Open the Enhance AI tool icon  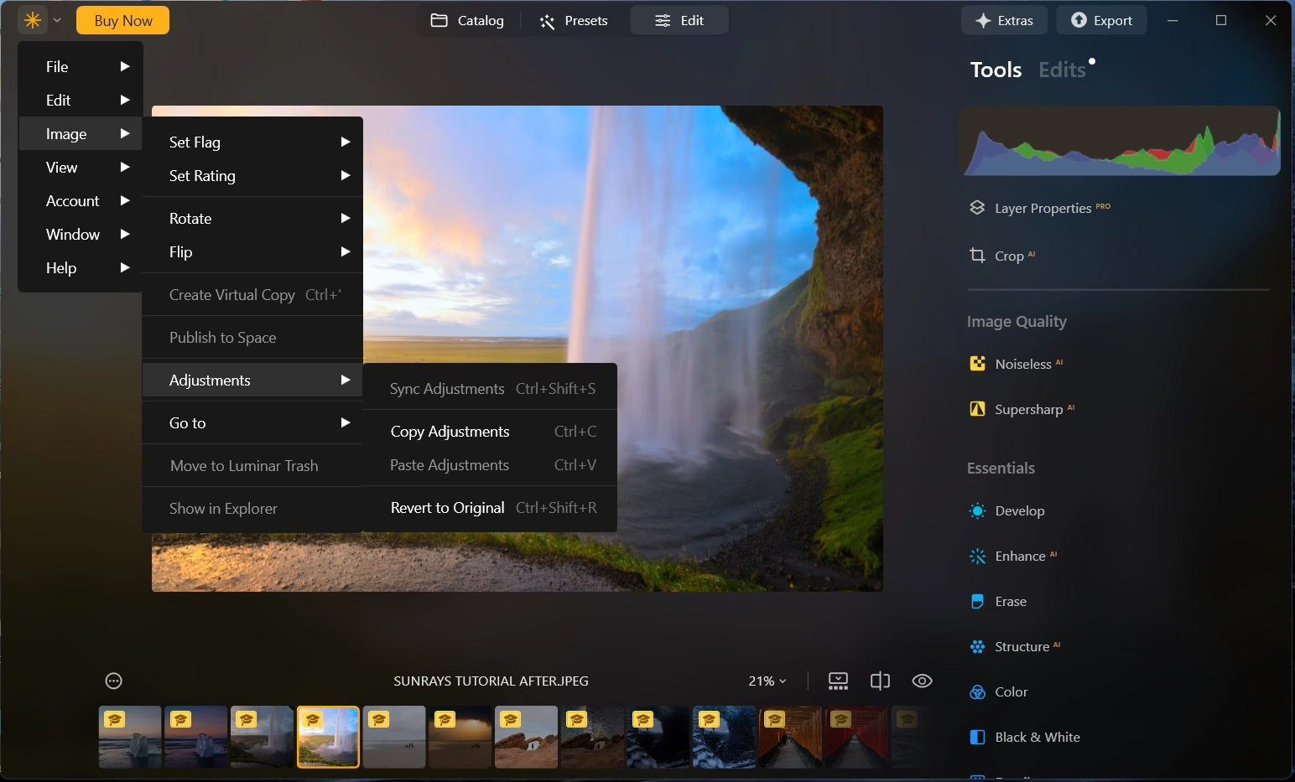[x=977, y=557]
